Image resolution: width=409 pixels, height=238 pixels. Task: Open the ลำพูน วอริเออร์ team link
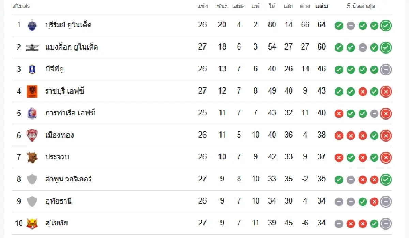(69, 179)
